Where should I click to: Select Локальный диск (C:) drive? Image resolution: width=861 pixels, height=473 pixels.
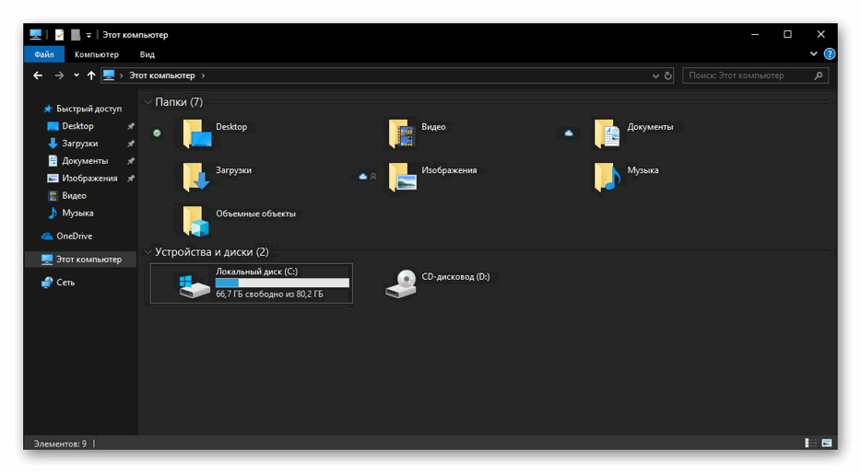click(252, 283)
